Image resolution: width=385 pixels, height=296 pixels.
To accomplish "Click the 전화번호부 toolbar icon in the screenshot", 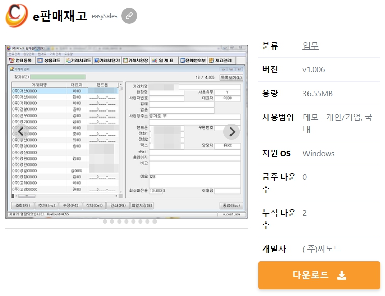I will (193, 60).
